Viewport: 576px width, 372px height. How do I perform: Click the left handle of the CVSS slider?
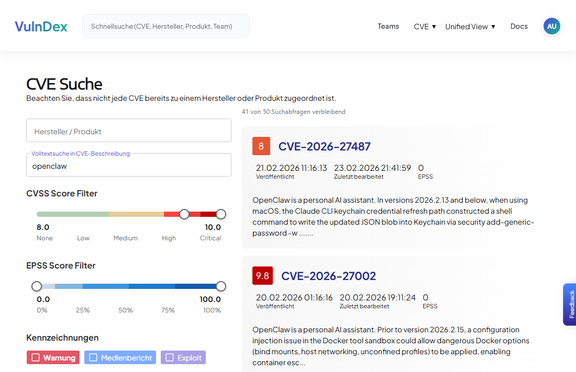pyautogui.click(x=184, y=214)
